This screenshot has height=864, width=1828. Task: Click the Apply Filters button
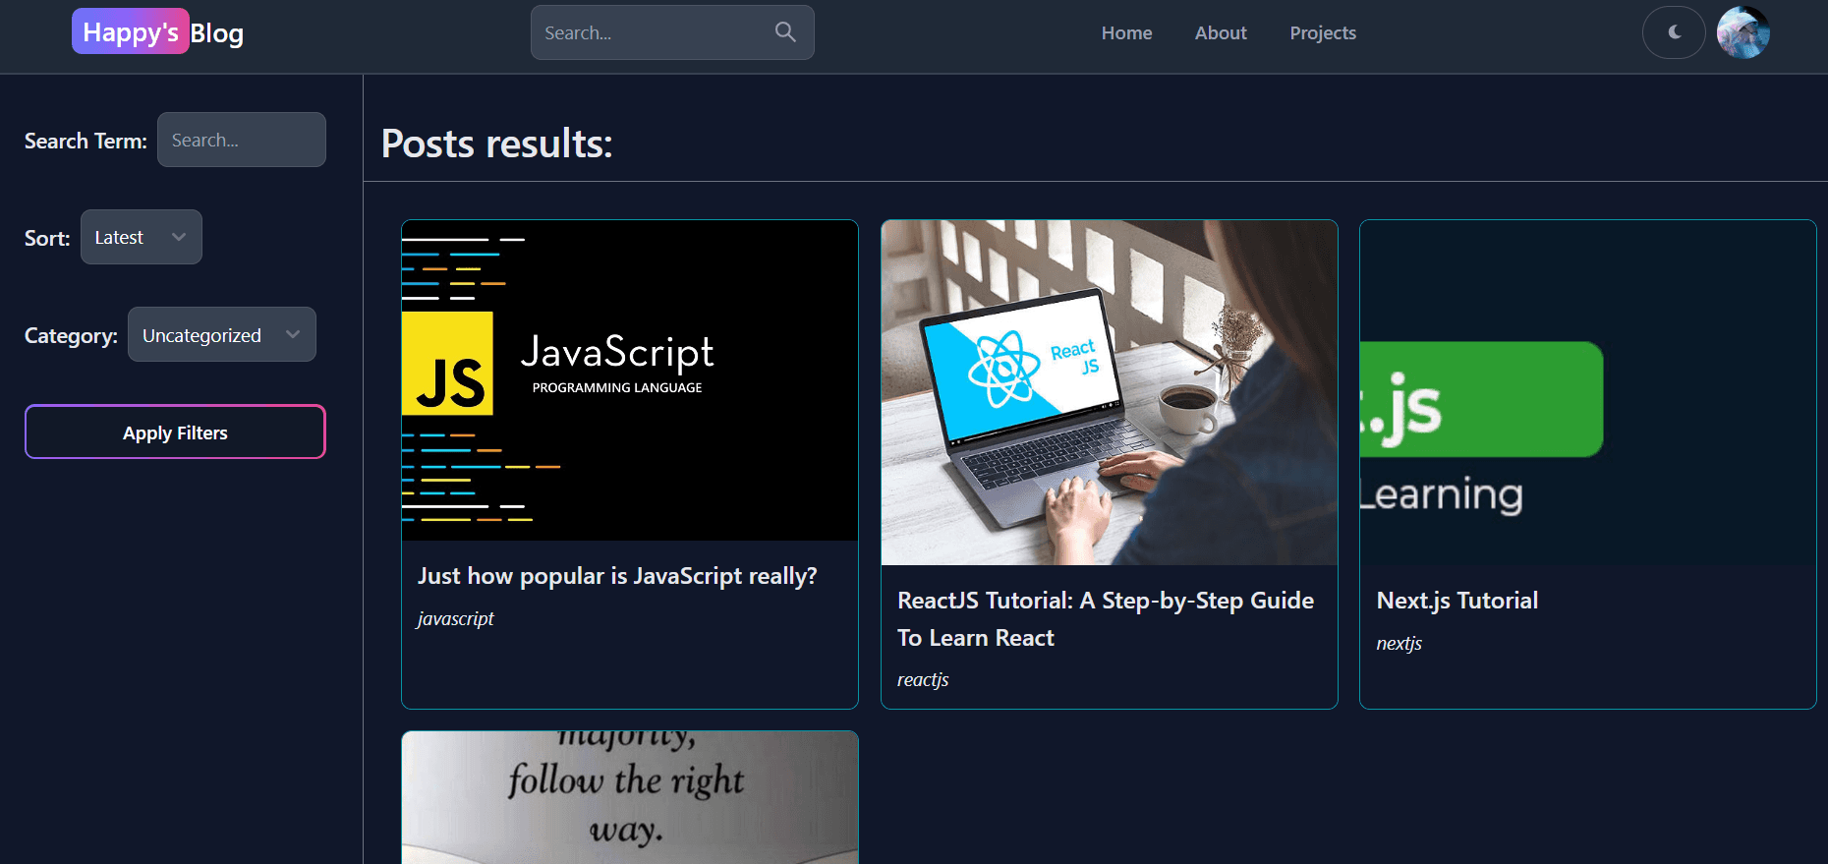coord(175,432)
